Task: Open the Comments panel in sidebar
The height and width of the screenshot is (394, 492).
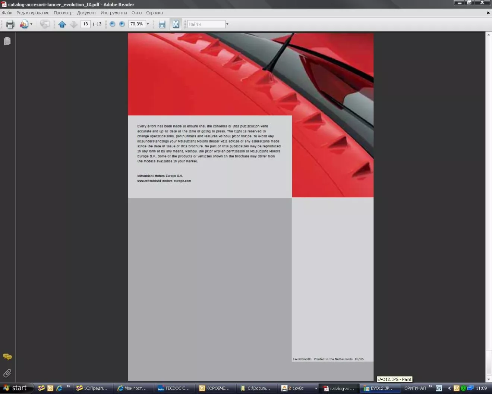Action: pyautogui.click(x=7, y=357)
